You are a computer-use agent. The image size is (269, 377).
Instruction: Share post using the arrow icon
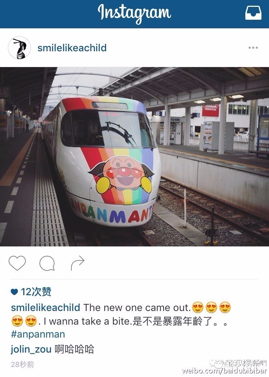(77, 263)
